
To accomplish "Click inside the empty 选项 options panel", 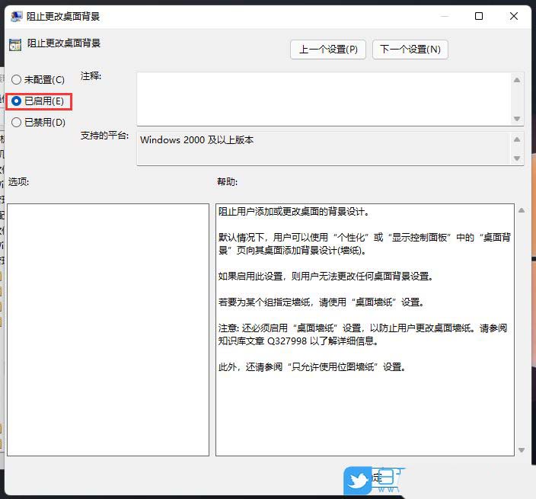I will click(x=107, y=329).
